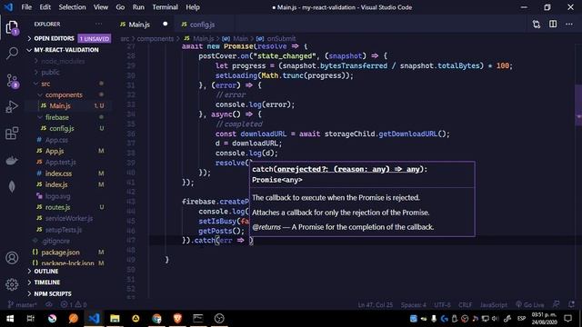The image size is (582, 327).
Task: Select JavaScript language mode
Action: [x=493, y=305]
